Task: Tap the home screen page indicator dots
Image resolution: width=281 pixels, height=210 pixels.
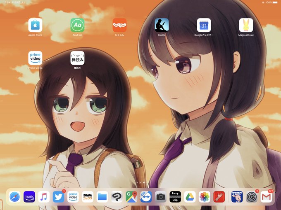Action: pyautogui.click(x=140, y=182)
